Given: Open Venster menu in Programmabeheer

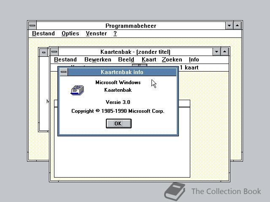Looking at the screenshot, I should pos(96,33).
